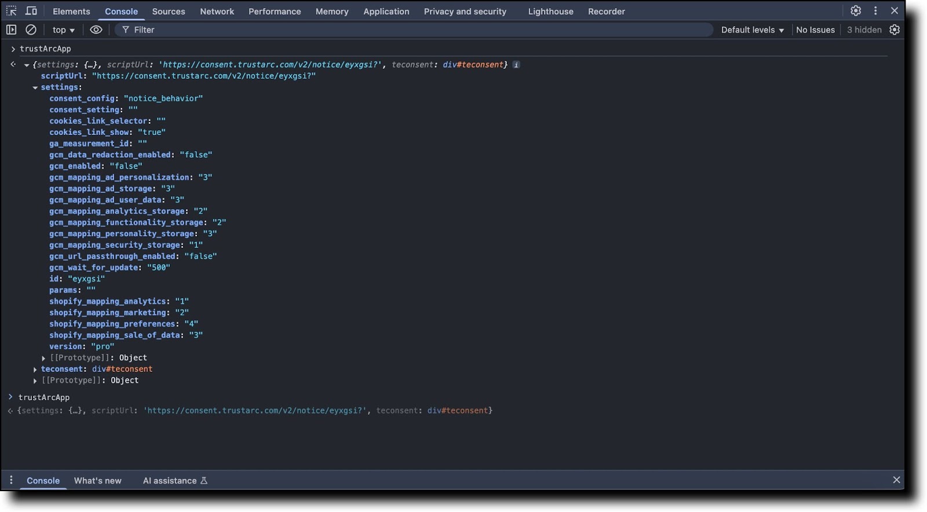927x512 pixels.
Task: Open the top execution context dropdown
Action: (x=64, y=30)
